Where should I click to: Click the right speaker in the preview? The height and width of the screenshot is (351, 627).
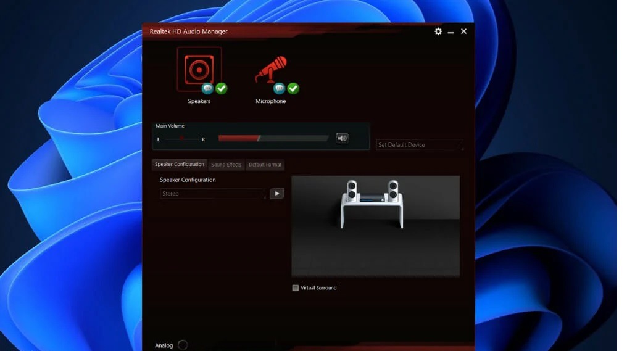pos(393,190)
